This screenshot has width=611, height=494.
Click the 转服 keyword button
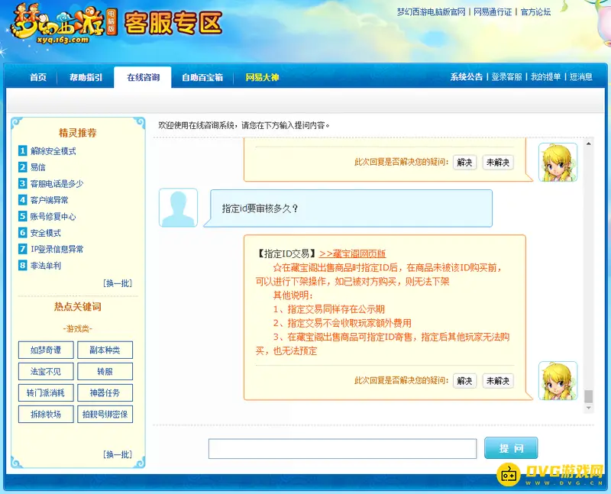pyautogui.click(x=105, y=371)
